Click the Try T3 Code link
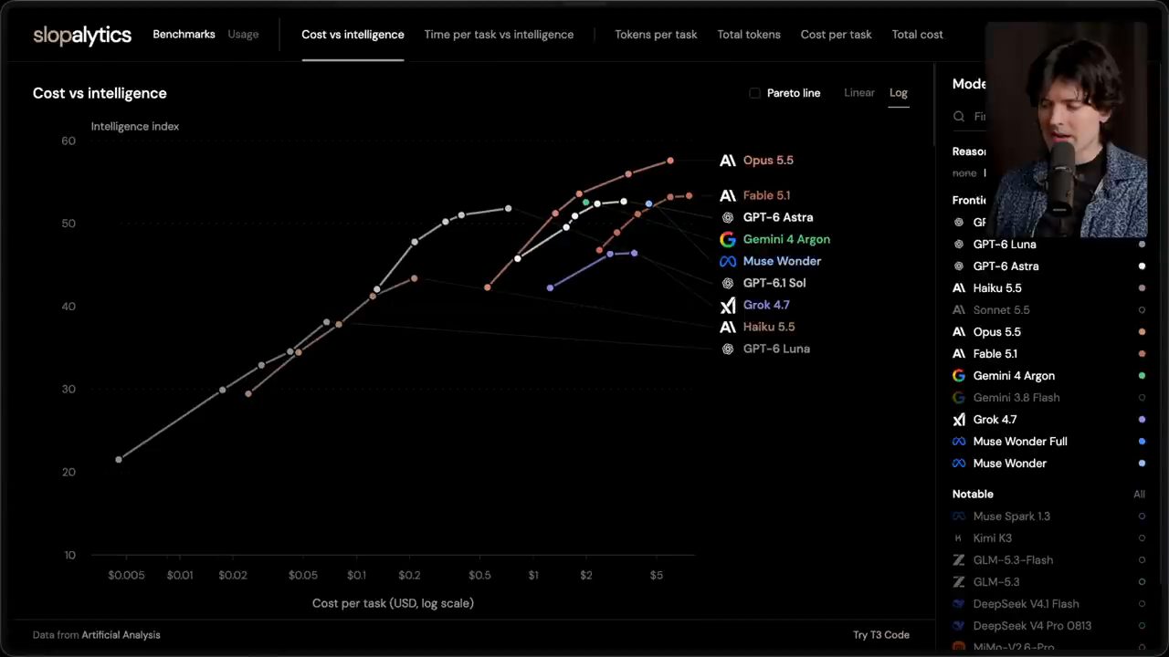Viewport: 1169px width, 657px height. pyautogui.click(x=881, y=635)
